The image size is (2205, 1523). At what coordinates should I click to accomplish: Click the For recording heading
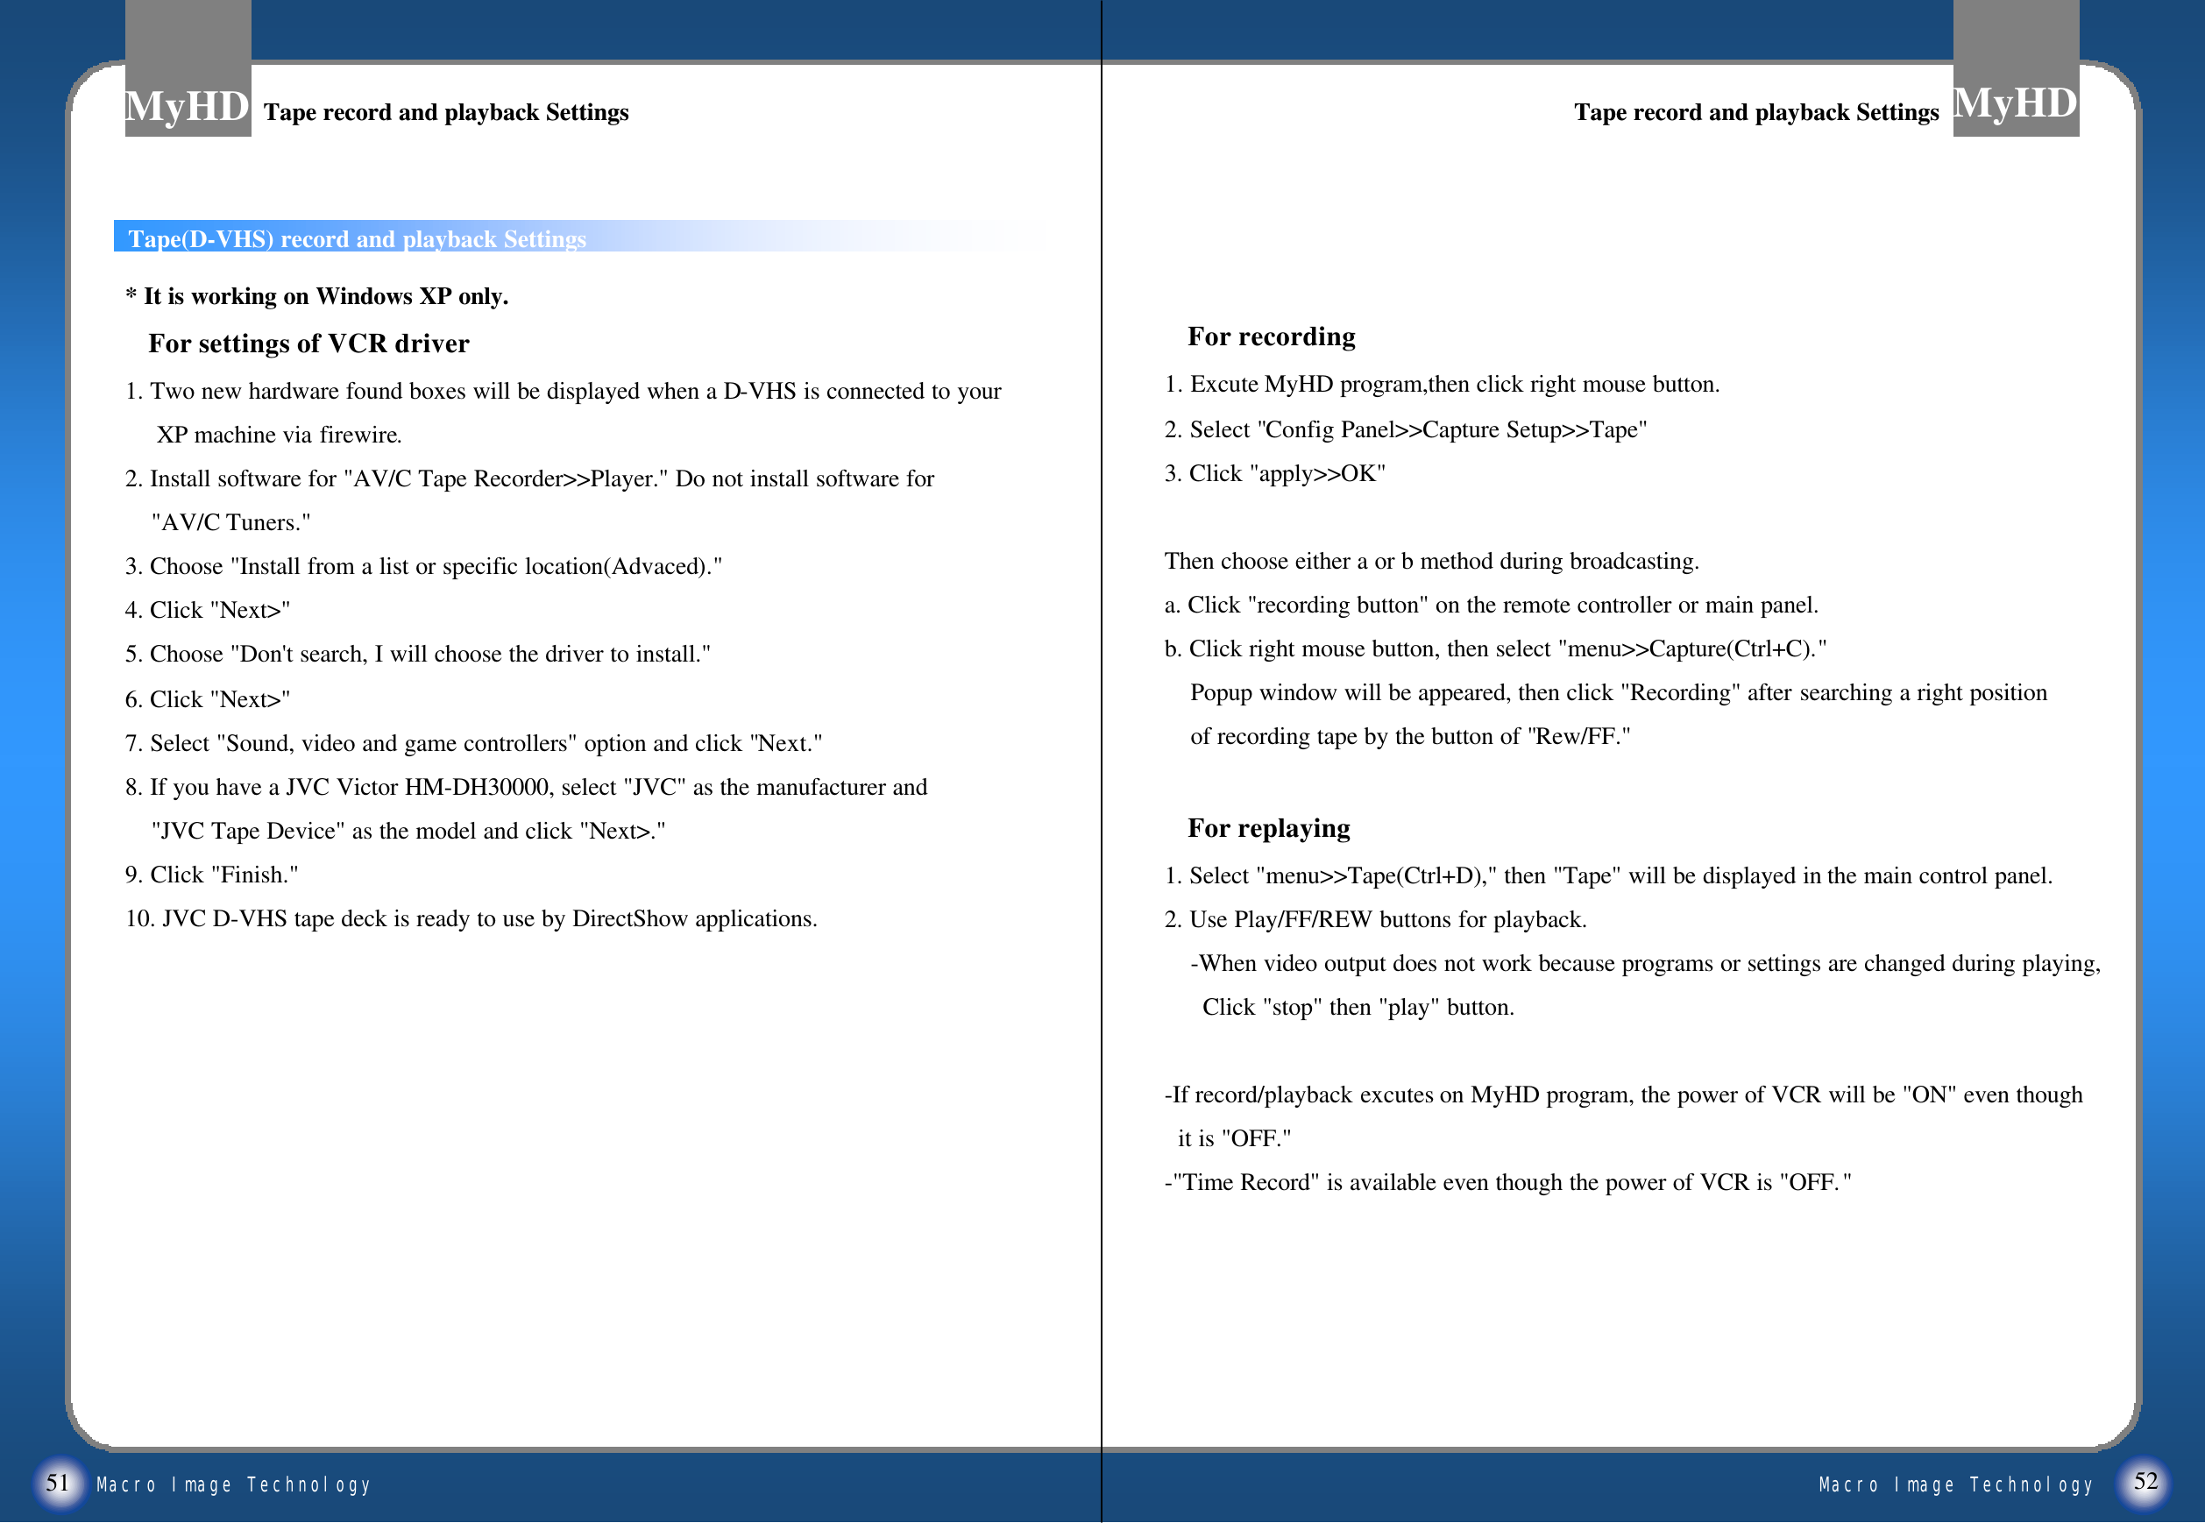[x=1270, y=336]
